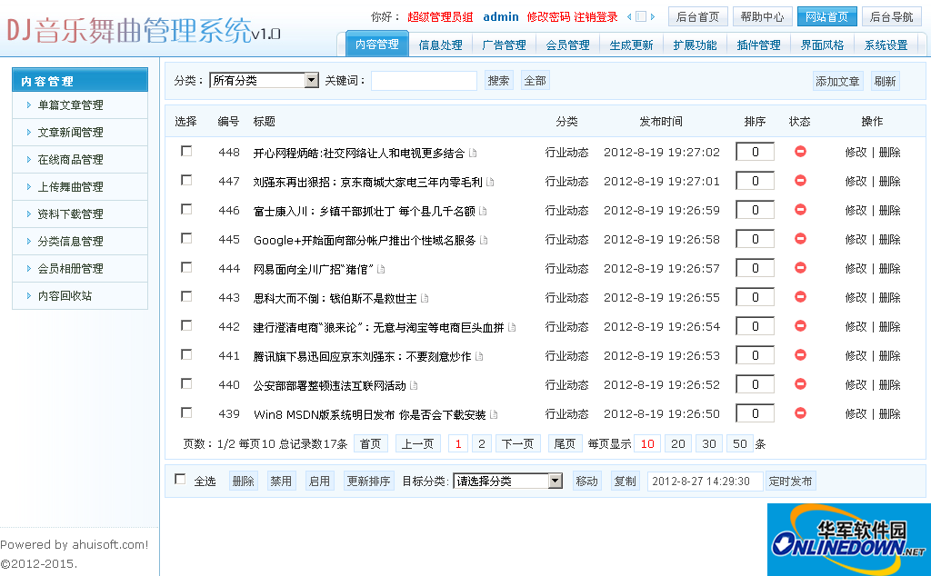931x576 pixels.
Task: Click red status icon for article 447
Action: click(x=800, y=180)
